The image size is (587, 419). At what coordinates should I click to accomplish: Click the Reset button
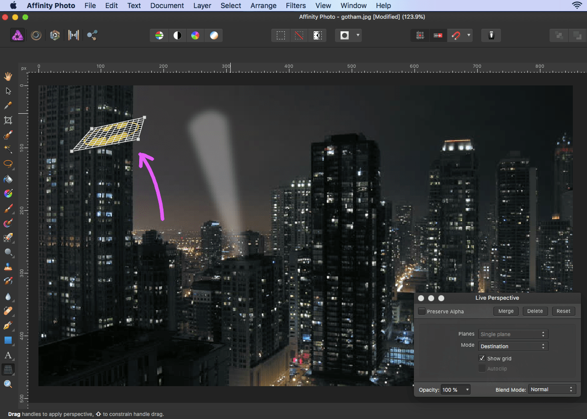[563, 311]
